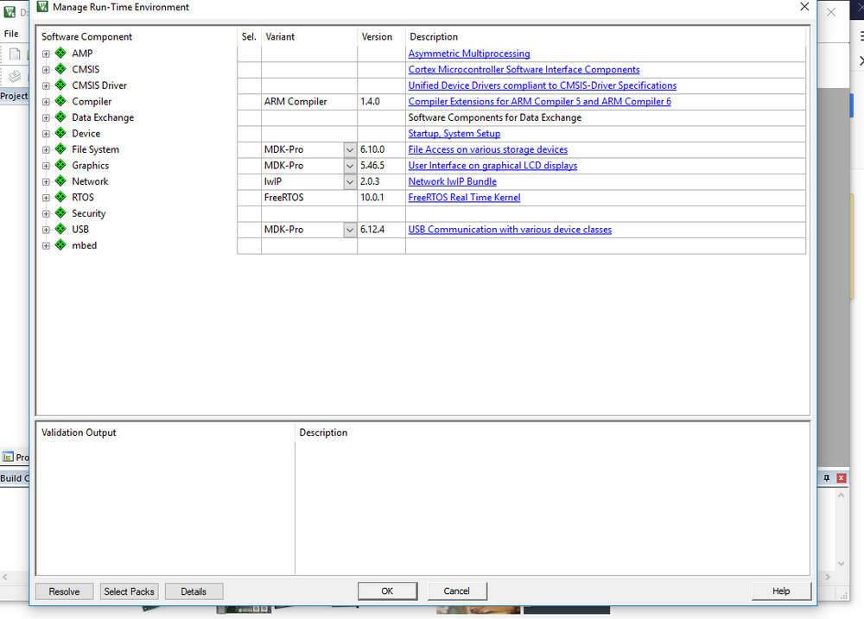This screenshot has height=619, width=864.
Task: Expand the Graphics component tree node
Action: coord(47,166)
